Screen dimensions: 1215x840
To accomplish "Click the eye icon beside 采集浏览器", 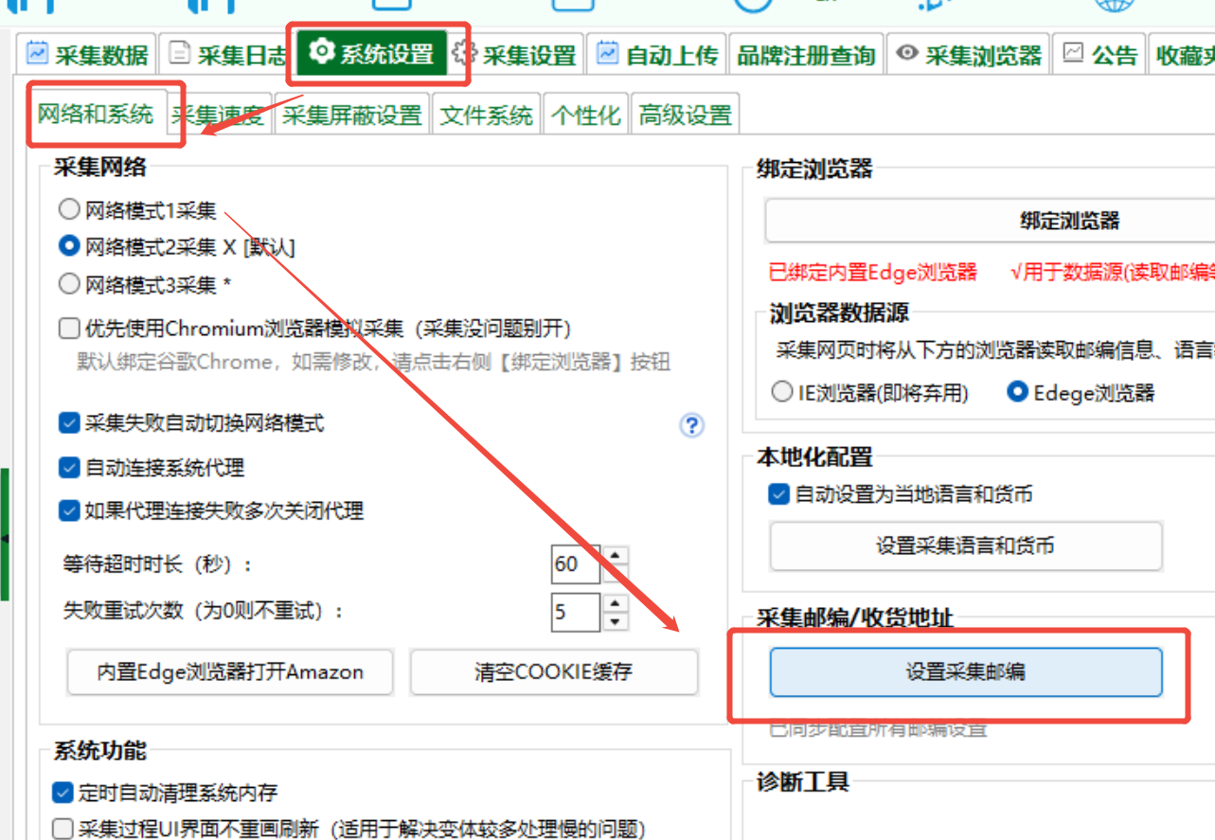I will (906, 54).
